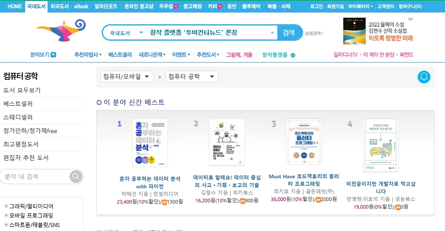Click the mileage icon beside 900원

click(243, 200)
